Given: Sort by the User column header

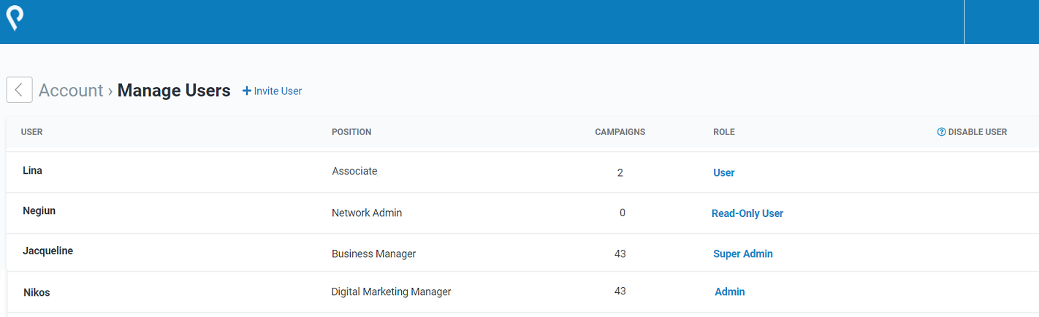Looking at the screenshot, I should click(32, 132).
